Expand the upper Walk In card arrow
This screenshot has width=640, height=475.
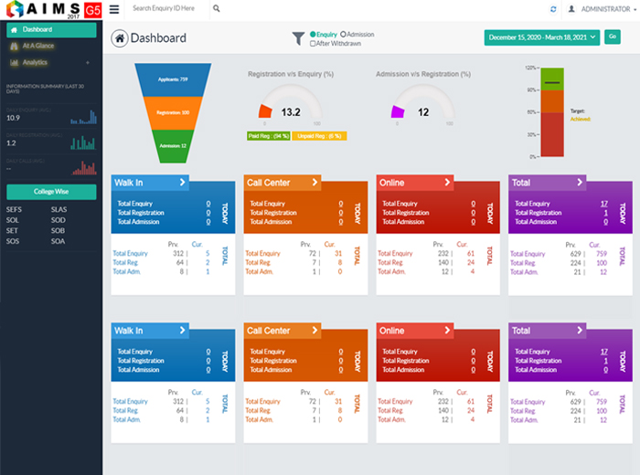183,183
